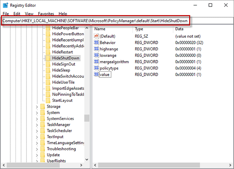The image size is (234, 169).
Task: Open the Help menu
Action: (63, 14)
